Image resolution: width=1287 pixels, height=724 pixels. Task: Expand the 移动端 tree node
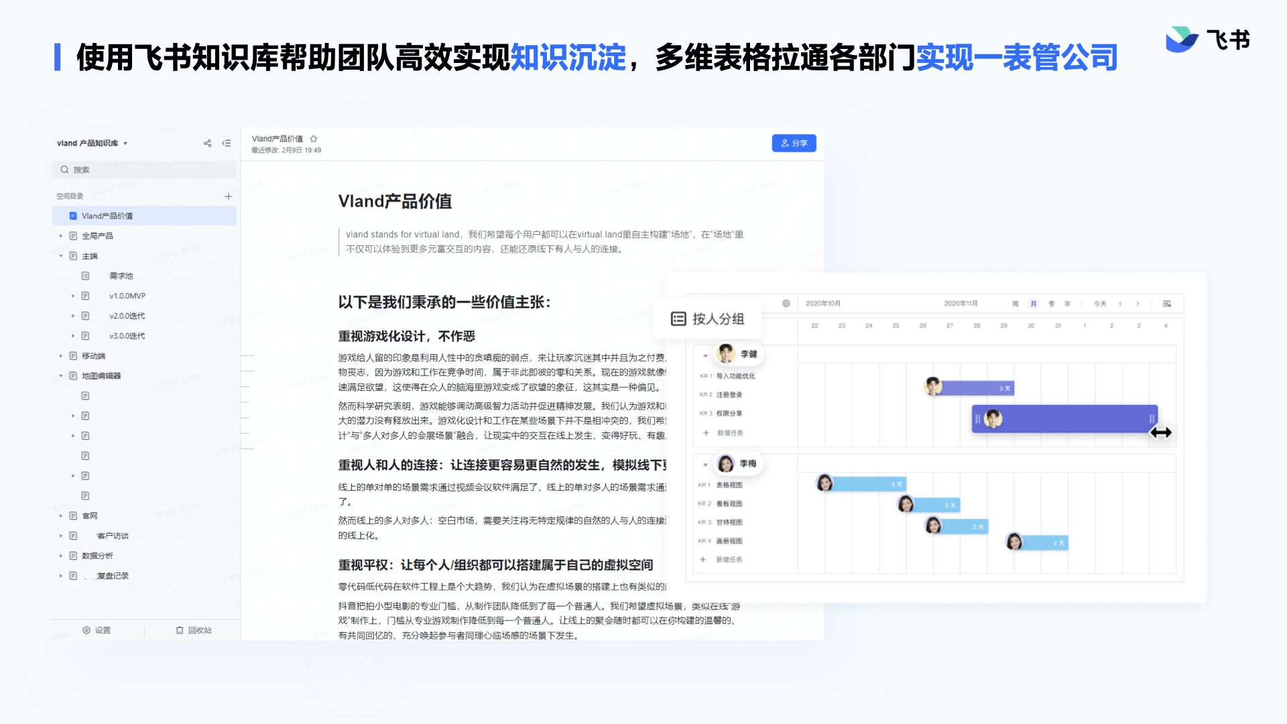(x=60, y=356)
